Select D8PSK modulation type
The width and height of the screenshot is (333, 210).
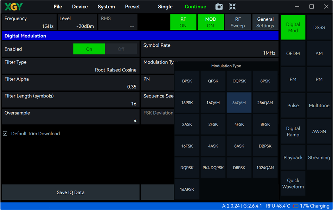[x=239, y=168]
